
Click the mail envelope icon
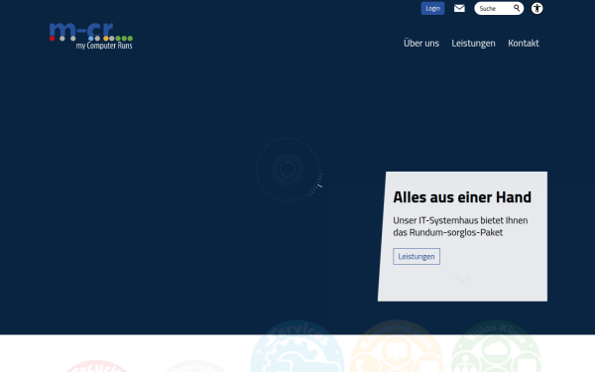pyautogui.click(x=459, y=8)
